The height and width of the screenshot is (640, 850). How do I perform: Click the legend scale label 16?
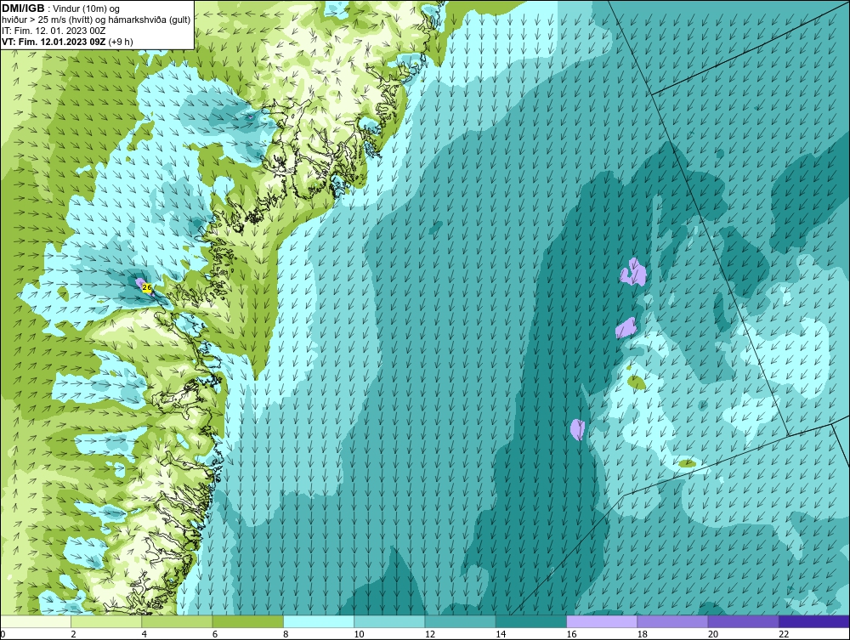click(x=571, y=635)
